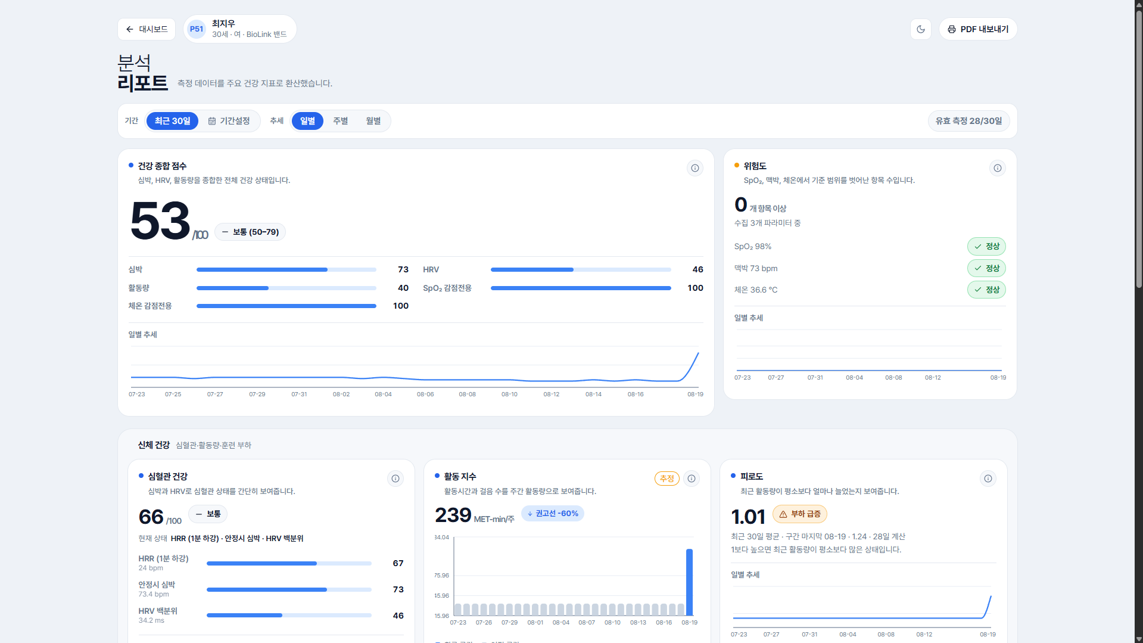Open 기간설정 date range picker
1143x643 pixels.
pos(229,121)
